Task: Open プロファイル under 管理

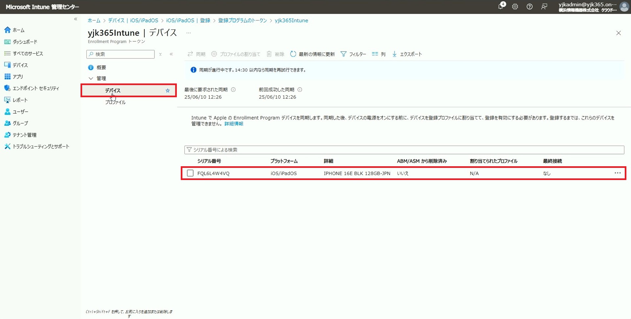Action: click(x=115, y=102)
